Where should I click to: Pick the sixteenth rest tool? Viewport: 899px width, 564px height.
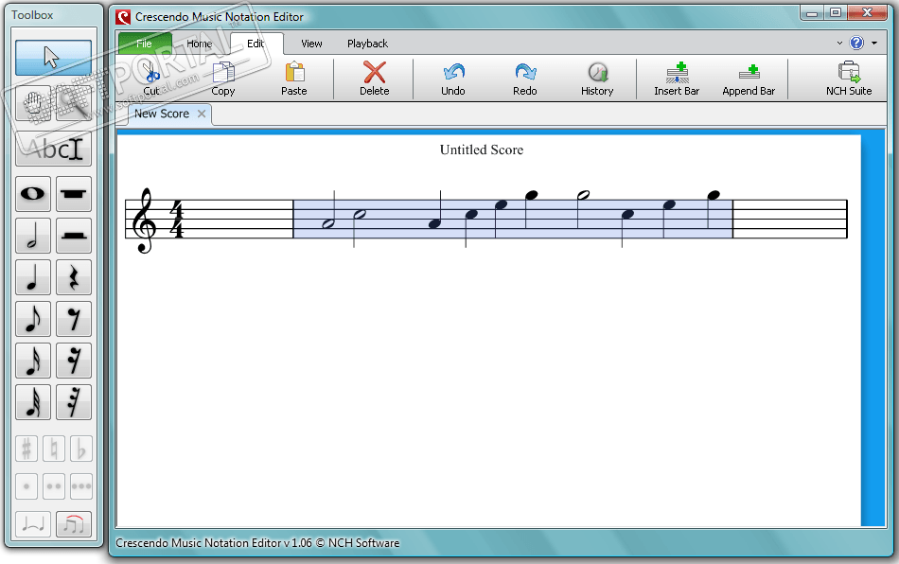tap(74, 361)
